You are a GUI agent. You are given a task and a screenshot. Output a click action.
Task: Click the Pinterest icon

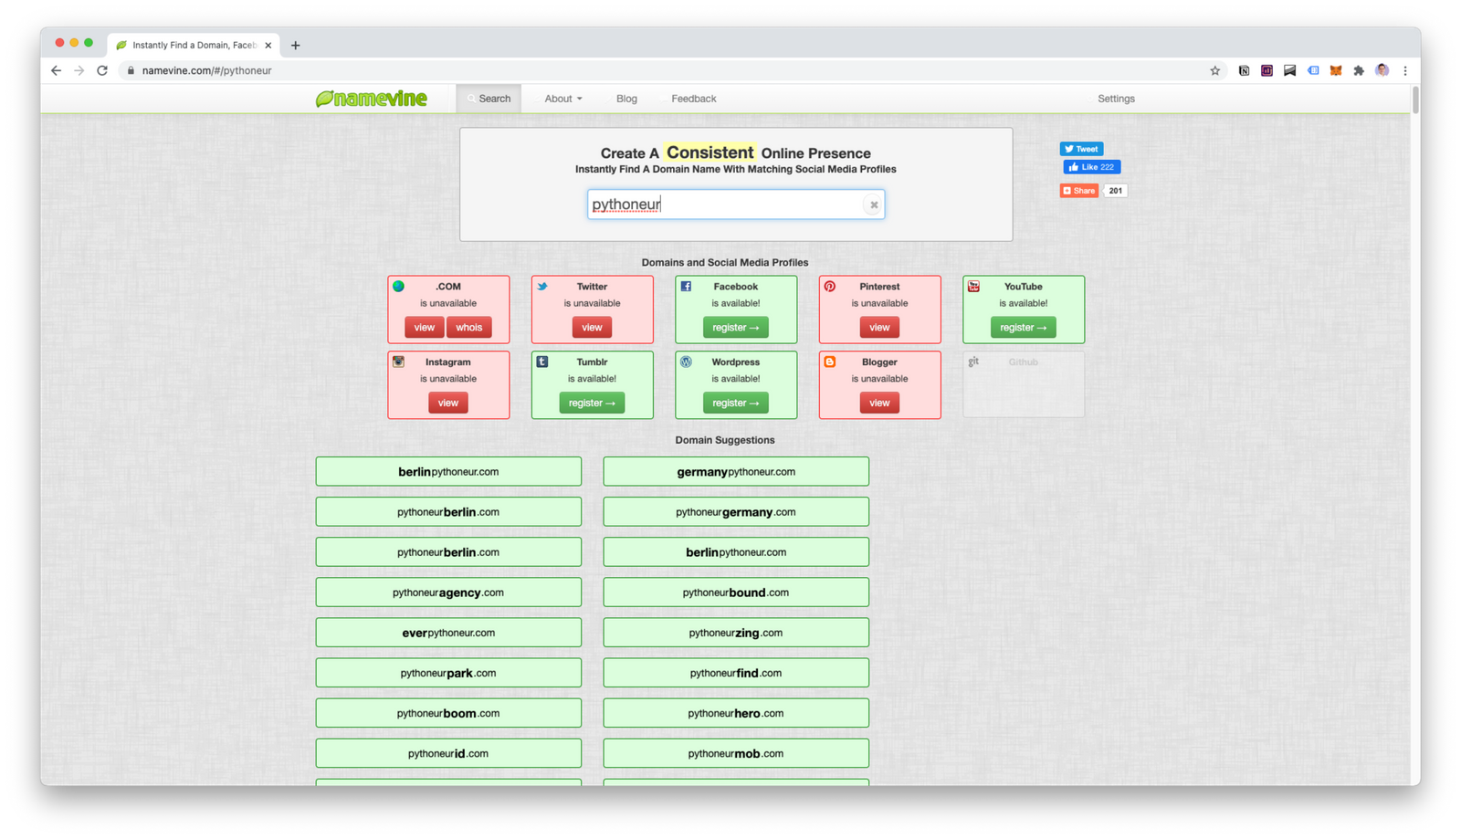(830, 287)
